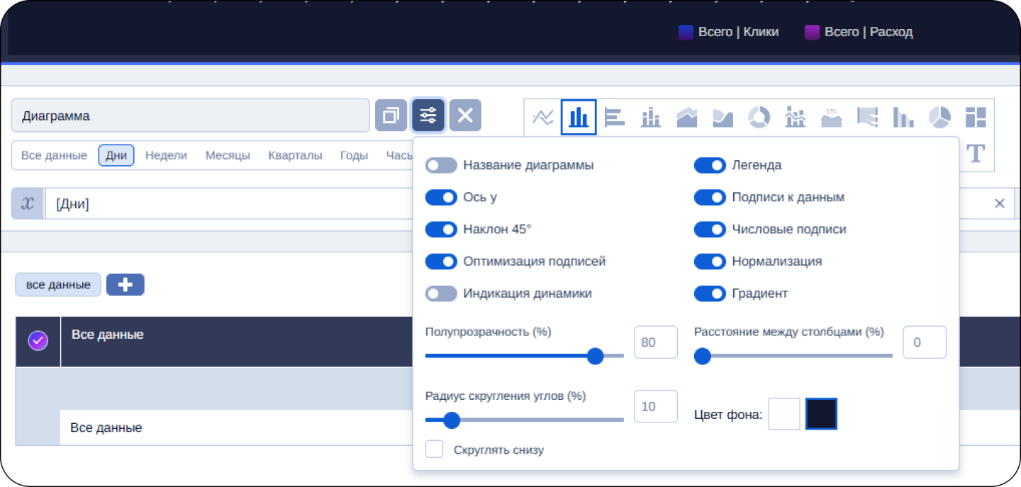Remove the diagram with the X button
Image resolution: width=1021 pixels, height=487 pixels.
(x=465, y=116)
